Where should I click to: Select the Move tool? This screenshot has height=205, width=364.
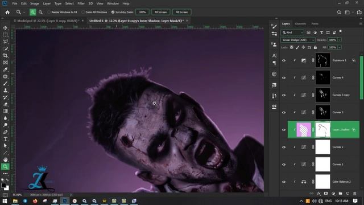pyautogui.click(x=5, y=28)
